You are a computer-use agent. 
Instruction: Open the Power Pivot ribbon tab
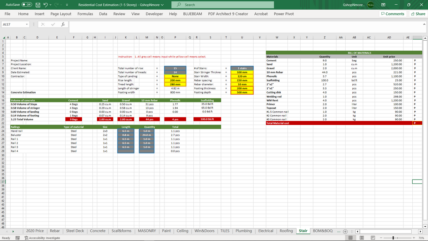click(284, 14)
